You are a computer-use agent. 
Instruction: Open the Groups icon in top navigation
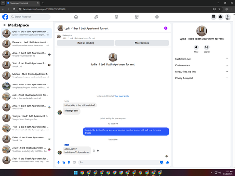coord(157,17)
